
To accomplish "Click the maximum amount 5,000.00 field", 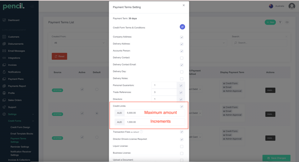I will click(x=155, y=113).
